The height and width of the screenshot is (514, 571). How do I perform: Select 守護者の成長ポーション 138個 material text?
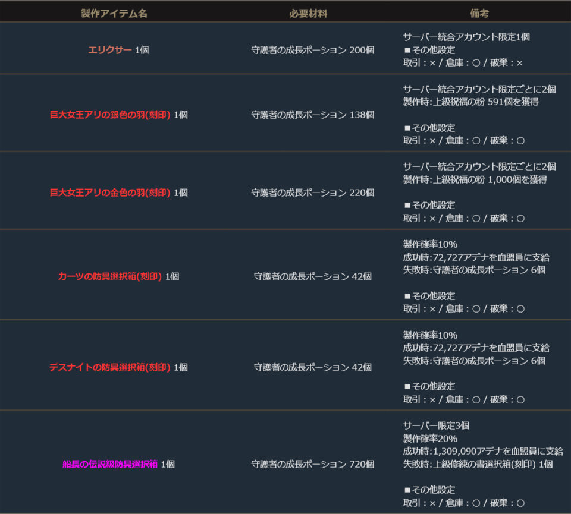coord(313,115)
